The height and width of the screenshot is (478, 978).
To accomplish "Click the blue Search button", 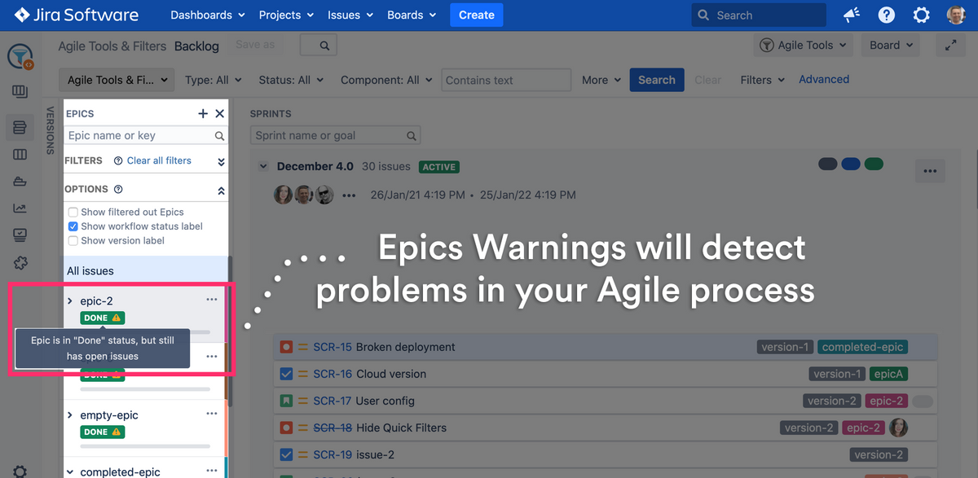I will pos(656,80).
